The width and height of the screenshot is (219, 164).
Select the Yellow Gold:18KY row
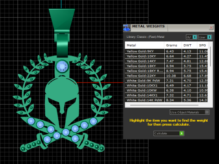pos(167,66)
